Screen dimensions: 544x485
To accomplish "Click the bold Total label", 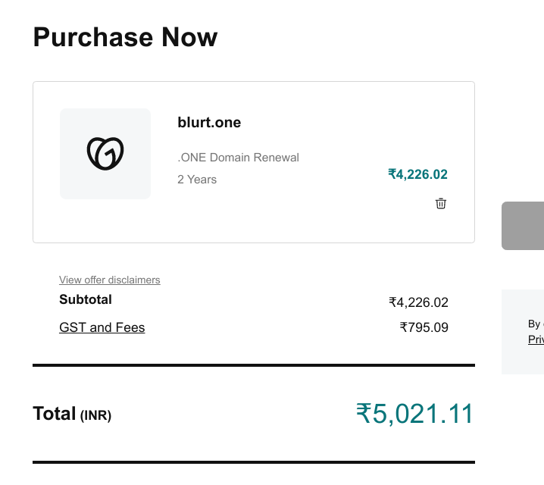I will 55,414.
